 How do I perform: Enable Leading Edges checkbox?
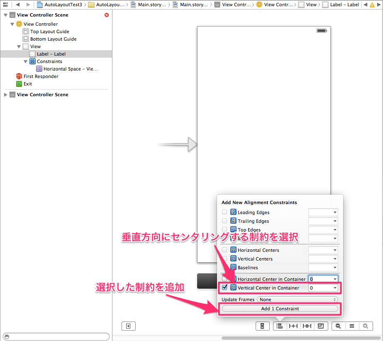coord(224,212)
